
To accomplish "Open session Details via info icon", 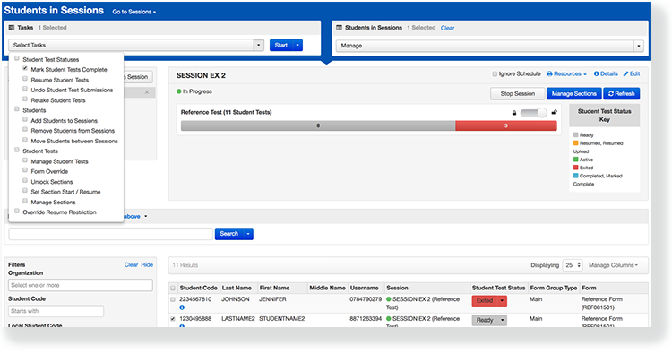I will click(x=596, y=73).
